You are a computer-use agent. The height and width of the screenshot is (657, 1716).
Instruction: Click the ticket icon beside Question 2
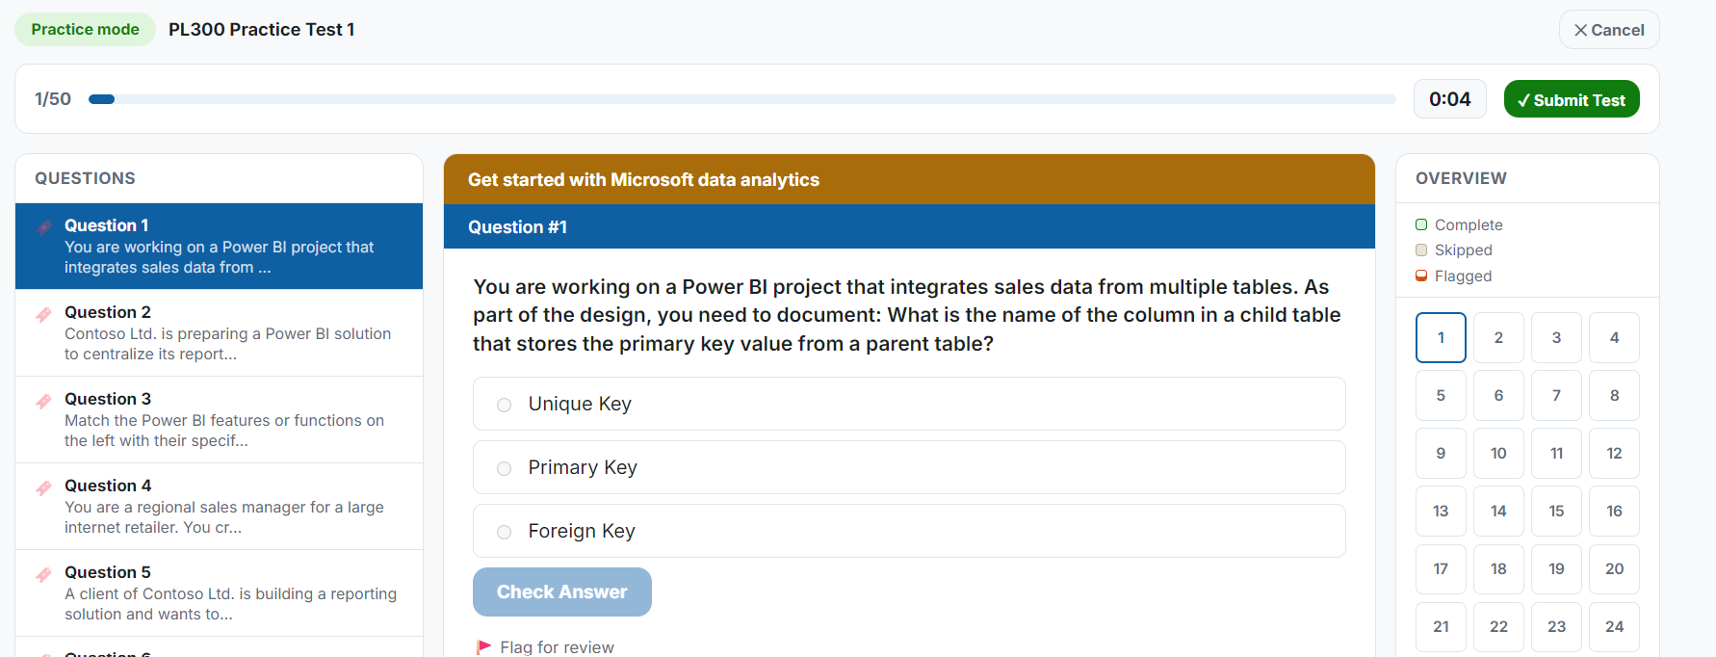pos(43,314)
